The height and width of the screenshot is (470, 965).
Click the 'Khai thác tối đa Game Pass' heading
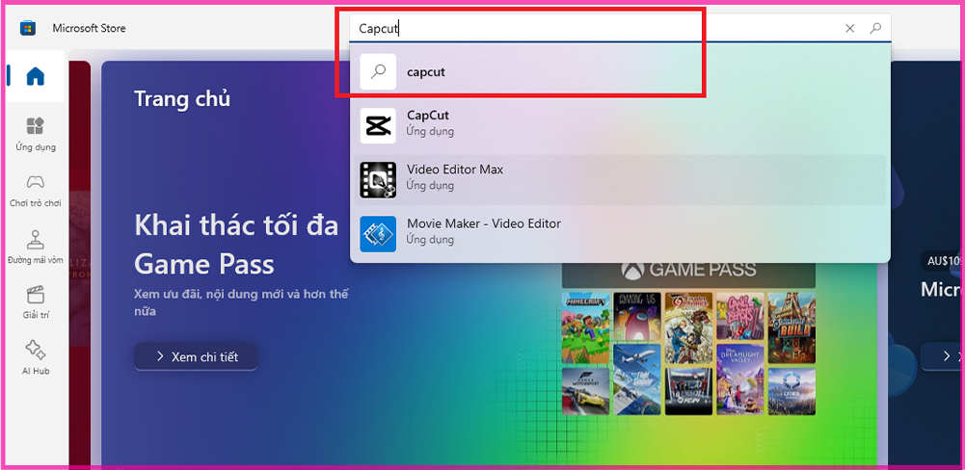(236, 246)
